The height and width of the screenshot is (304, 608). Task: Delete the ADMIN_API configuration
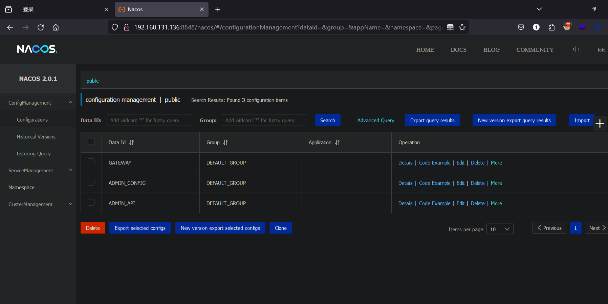[x=478, y=203]
